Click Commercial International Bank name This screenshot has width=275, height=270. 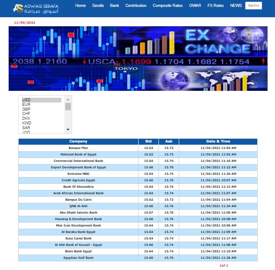pos(79,161)
